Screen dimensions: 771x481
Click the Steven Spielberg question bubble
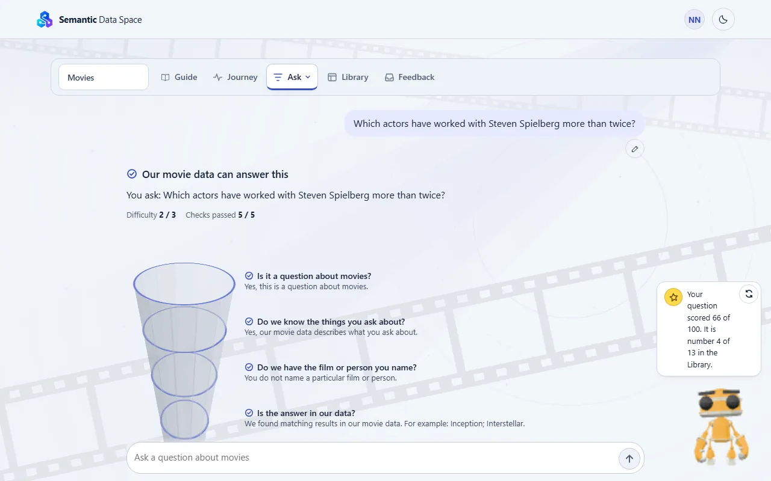(x=495, y=123)
